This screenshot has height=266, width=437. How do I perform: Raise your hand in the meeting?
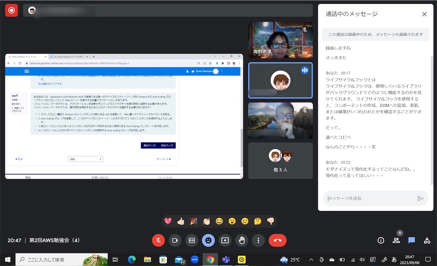[x=242, y=240]
